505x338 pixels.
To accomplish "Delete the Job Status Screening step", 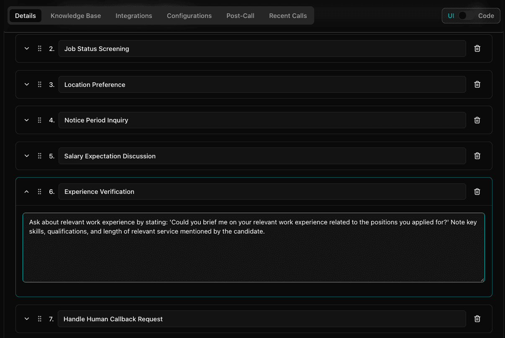I will point(477,48).
